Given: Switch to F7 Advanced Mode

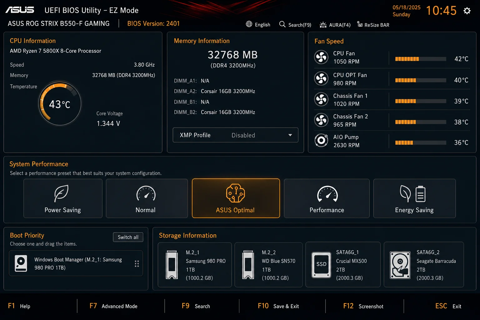Looking at the screenshot, I should coord(113,306).
